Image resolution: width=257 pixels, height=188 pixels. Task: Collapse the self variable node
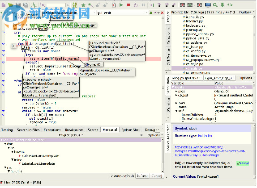point(176,111)
